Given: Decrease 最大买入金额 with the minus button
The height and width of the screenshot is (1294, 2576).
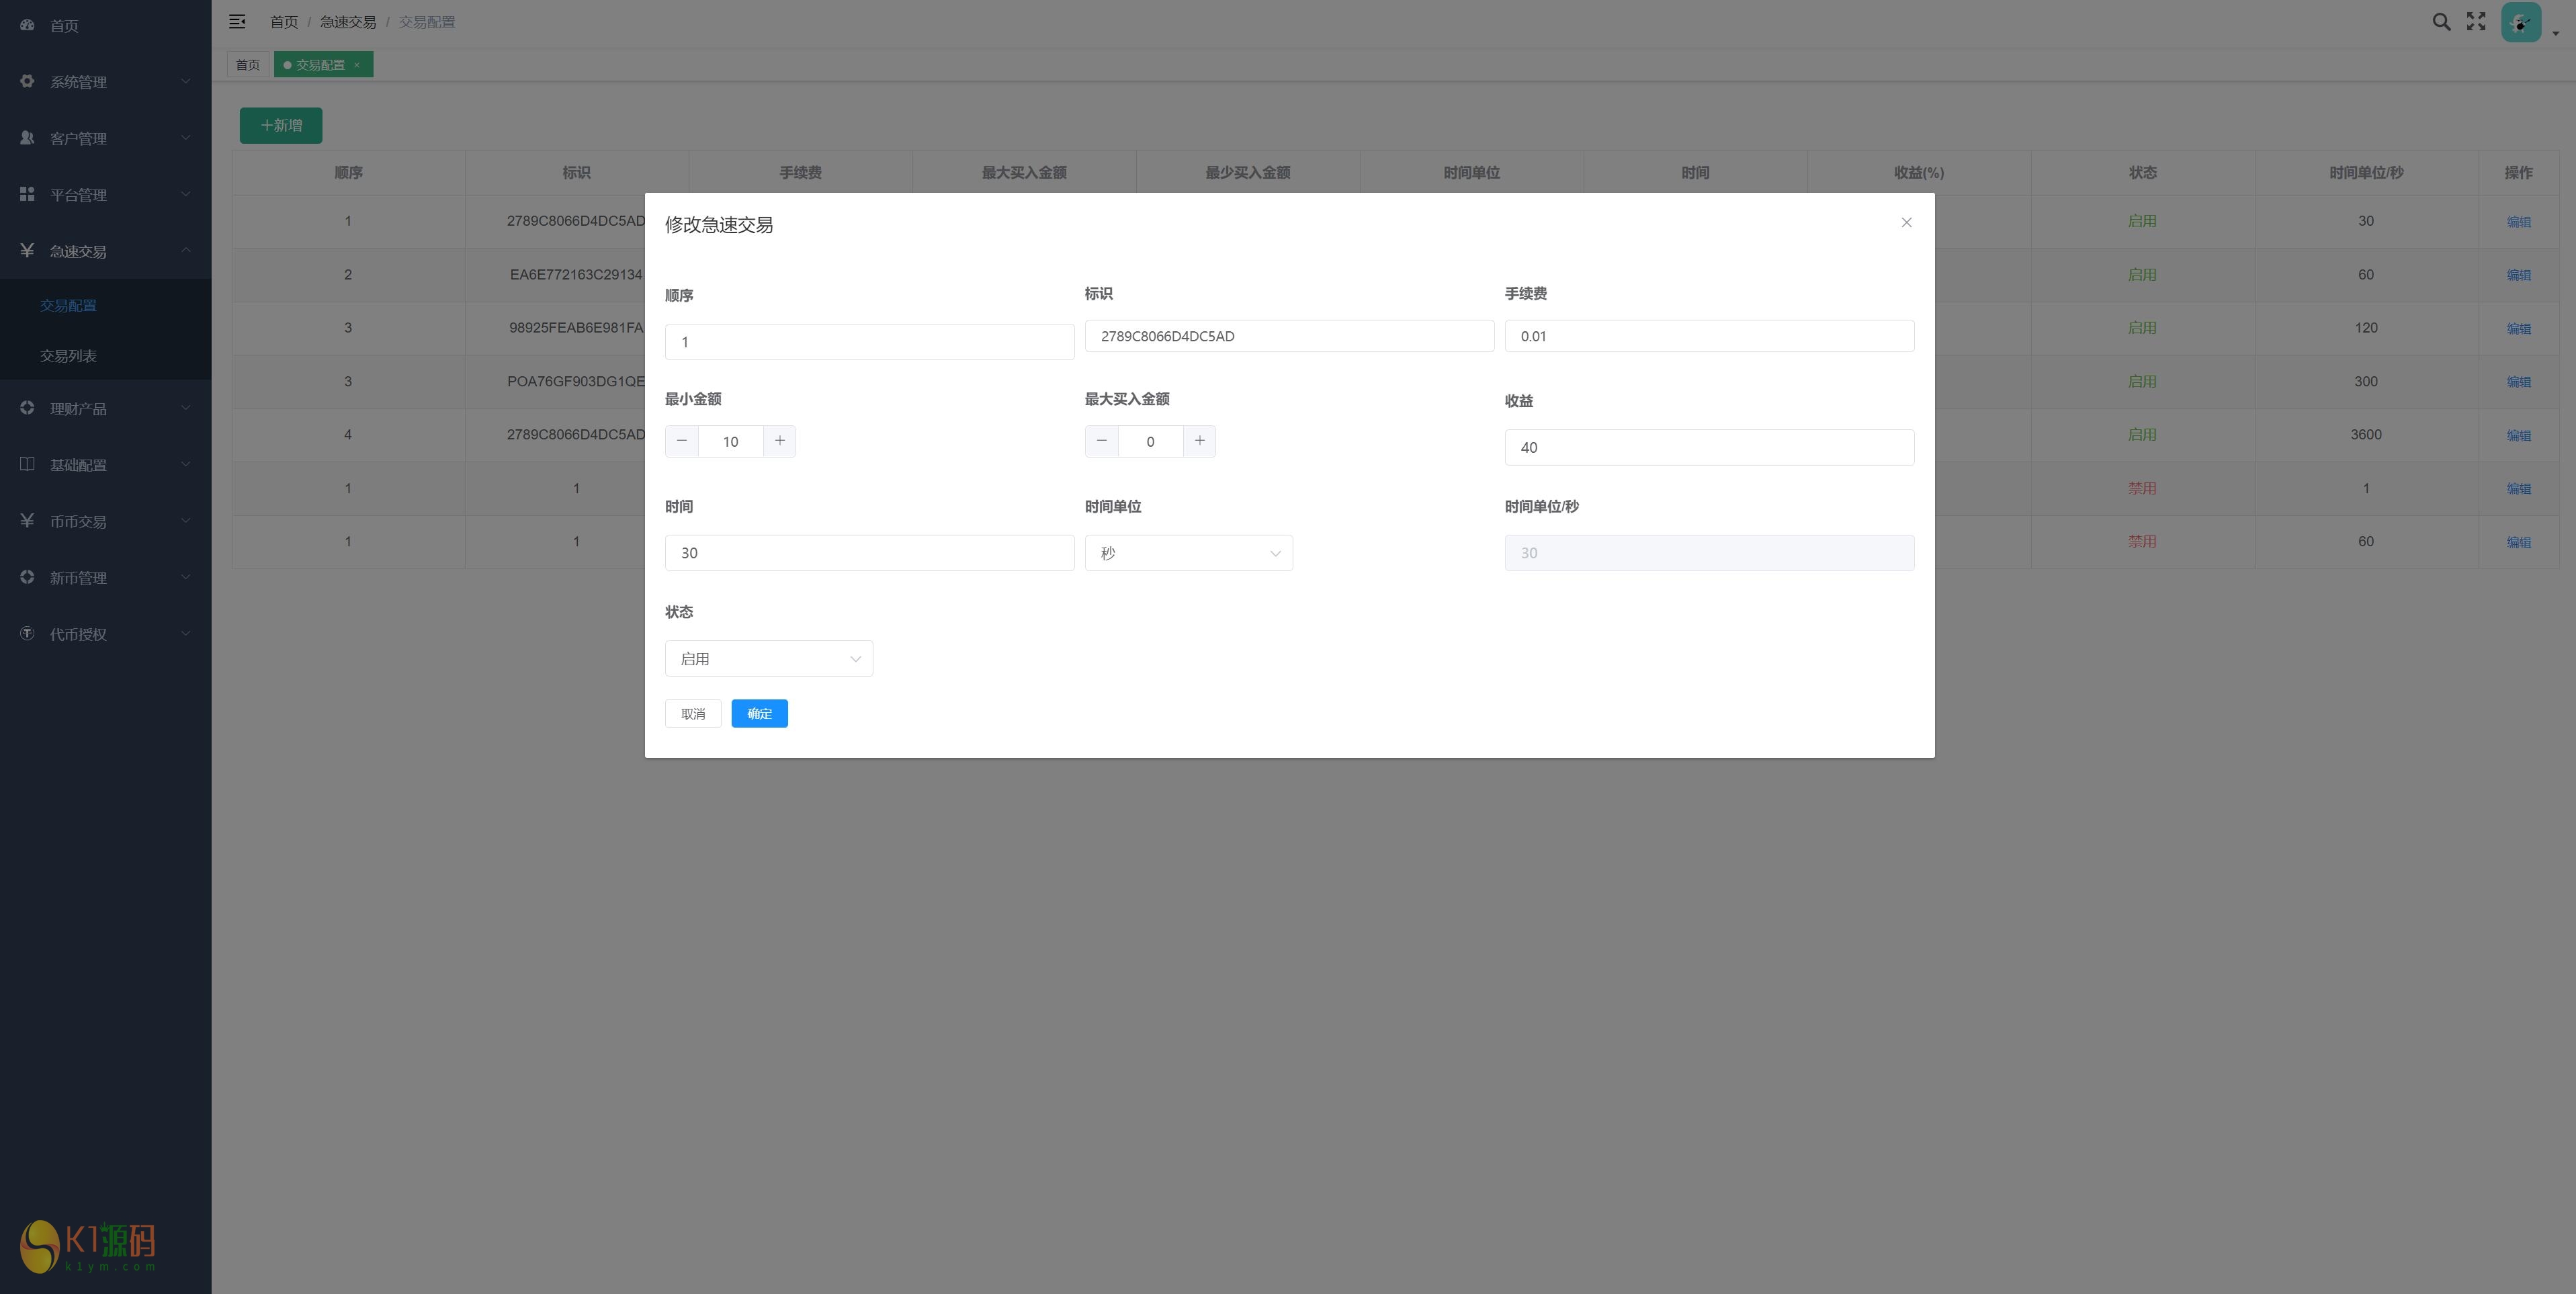Looking at the screenshot, I should click(1102, 441).
